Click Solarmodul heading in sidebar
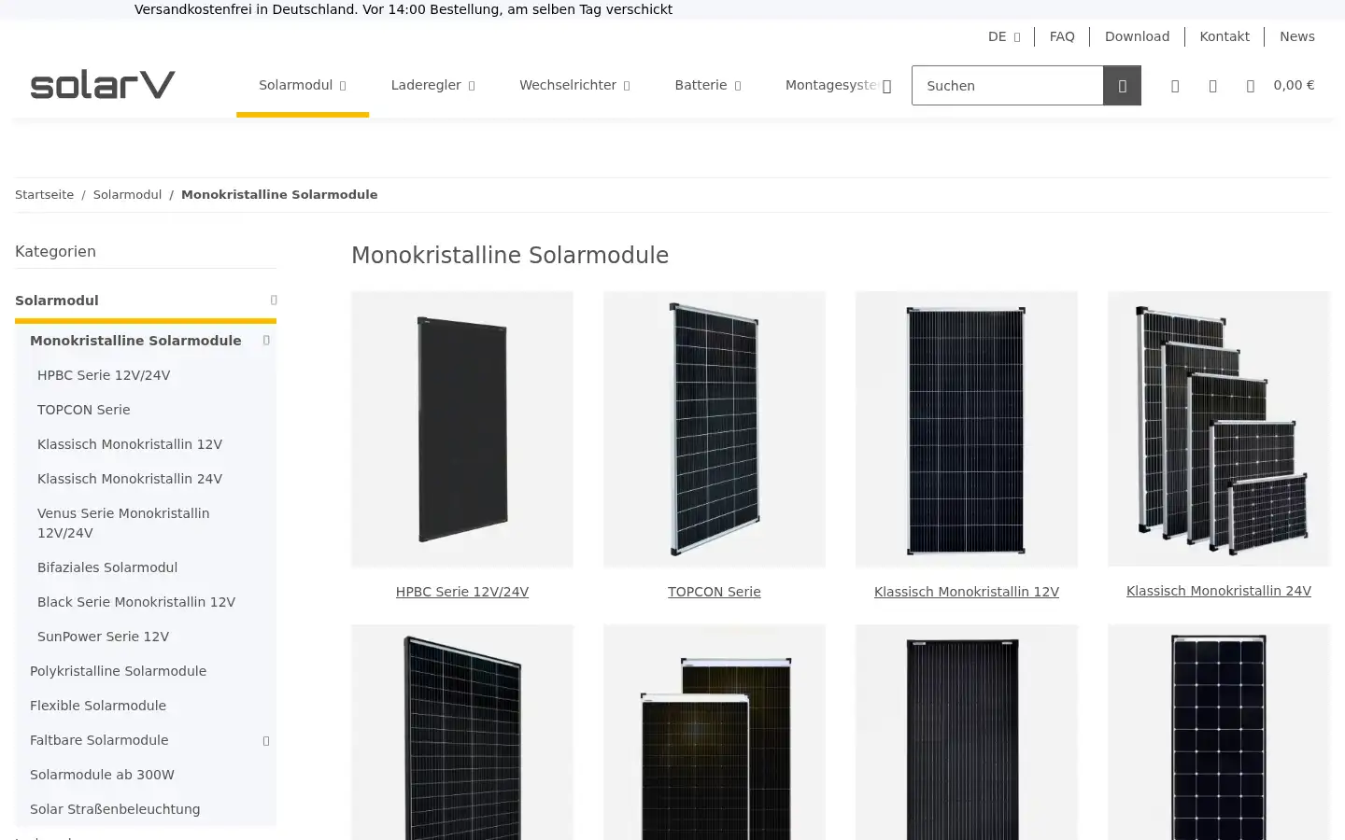This screenshot has width=1345, height=840. click(x=57, y=301)
